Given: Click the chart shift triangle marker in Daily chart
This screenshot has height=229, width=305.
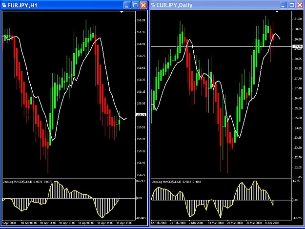Looking at the screenshot, I should coord(277,12).
